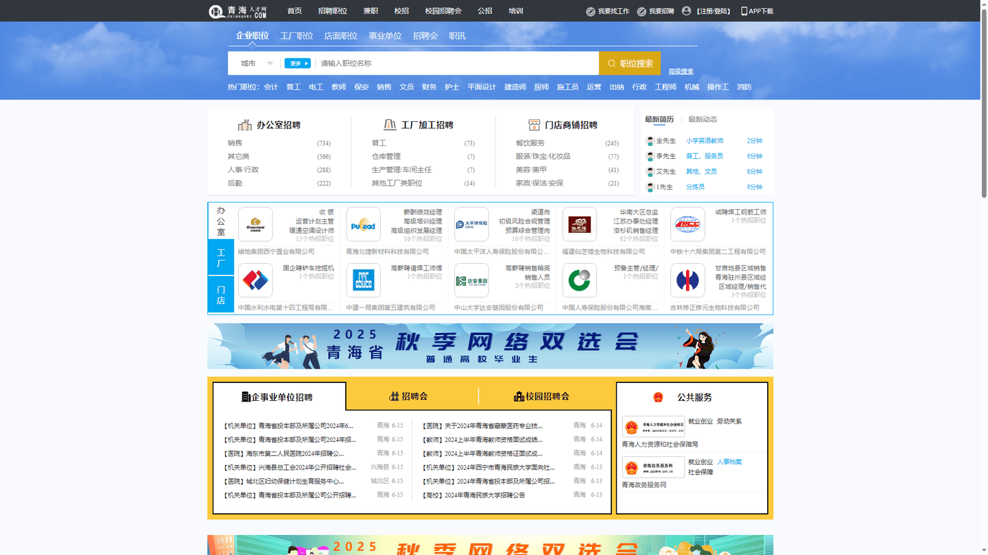Click 注册/登陆 login link

713,11
